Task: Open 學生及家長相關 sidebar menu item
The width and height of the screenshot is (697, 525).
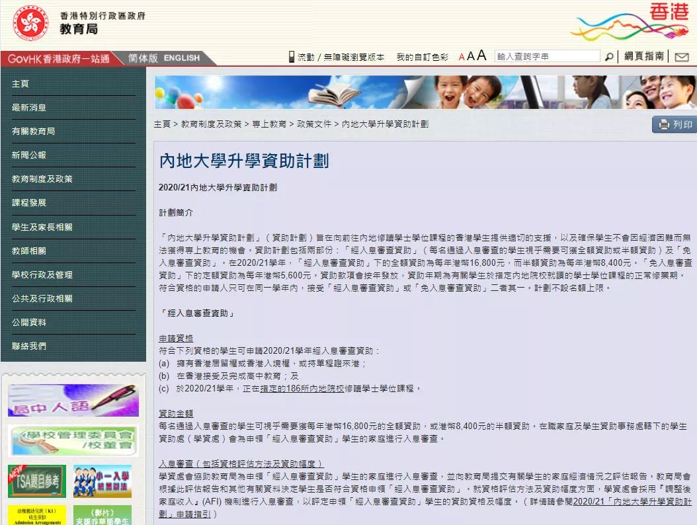Action: [x=42, y=227]
